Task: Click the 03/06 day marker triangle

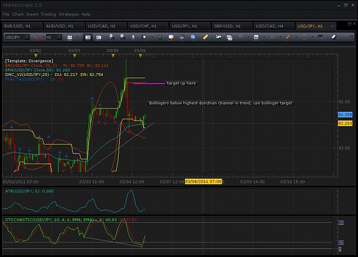Action: pyautogui.click(x=140, y=55)
